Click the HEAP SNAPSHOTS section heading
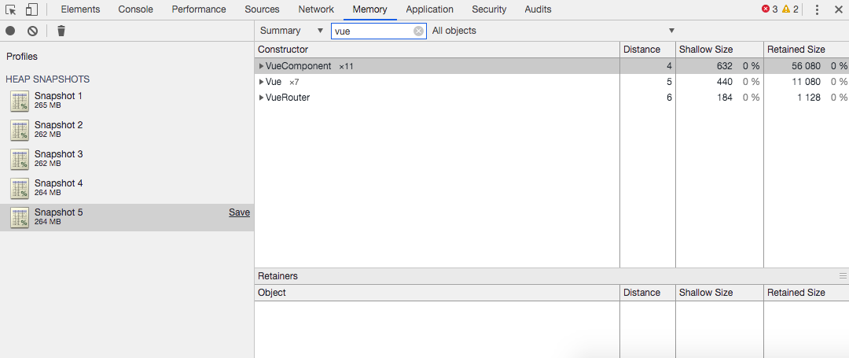Screen dimensions: 849x358 (48, 79)
